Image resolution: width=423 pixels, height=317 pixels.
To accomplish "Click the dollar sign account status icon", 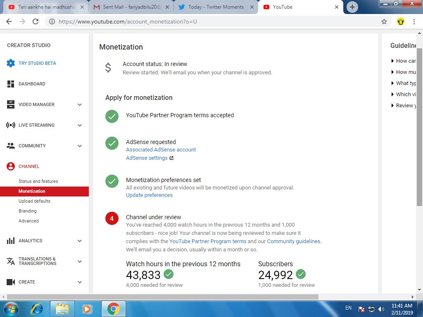I will click(108, 68).
